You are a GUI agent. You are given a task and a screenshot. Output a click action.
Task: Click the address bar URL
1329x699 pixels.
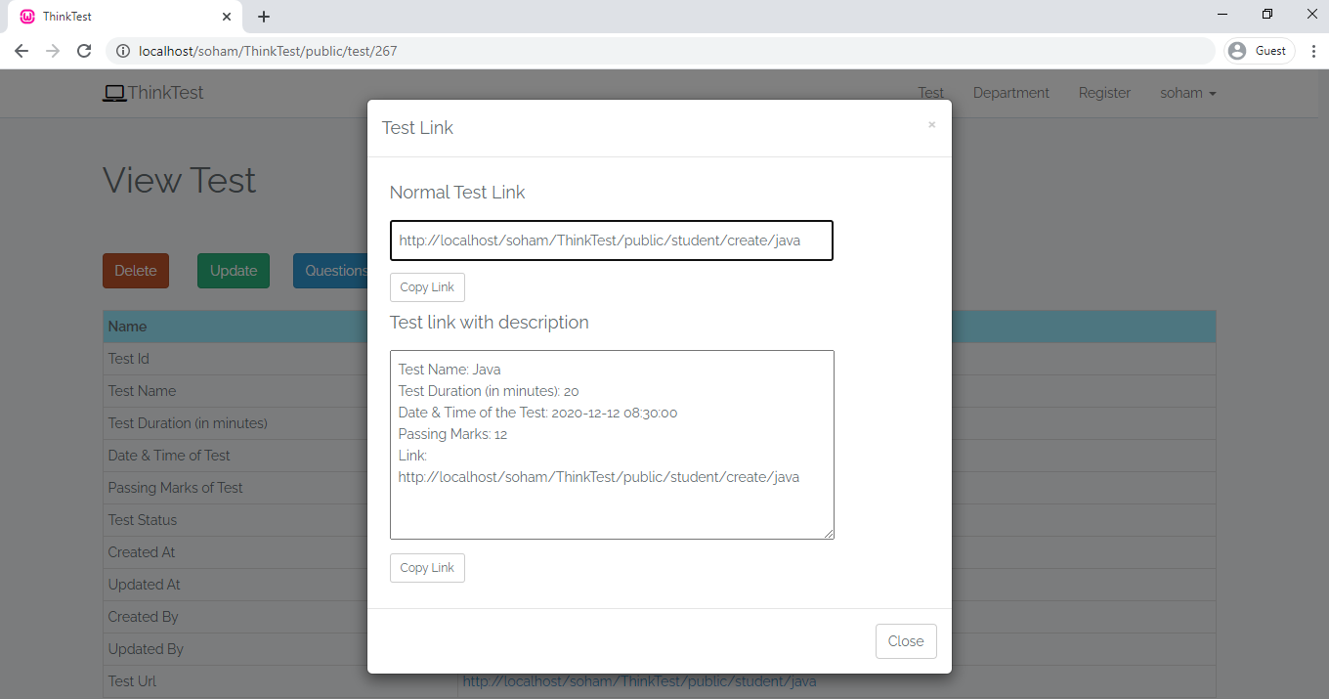pyautogui.click(x=268, y=51)
